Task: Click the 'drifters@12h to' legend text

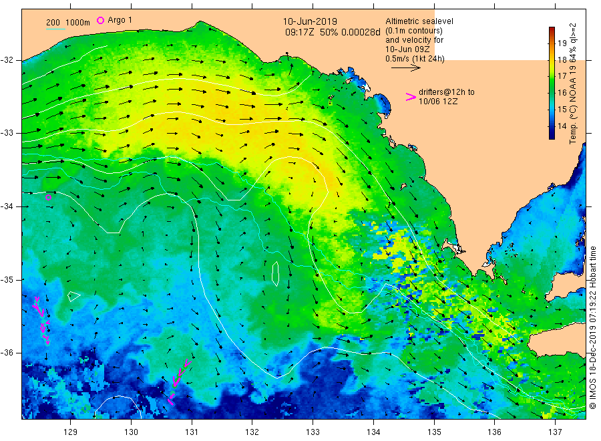Action: 446,92
